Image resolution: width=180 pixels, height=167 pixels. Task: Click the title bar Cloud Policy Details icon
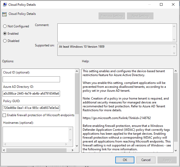(x=5, y=5)
